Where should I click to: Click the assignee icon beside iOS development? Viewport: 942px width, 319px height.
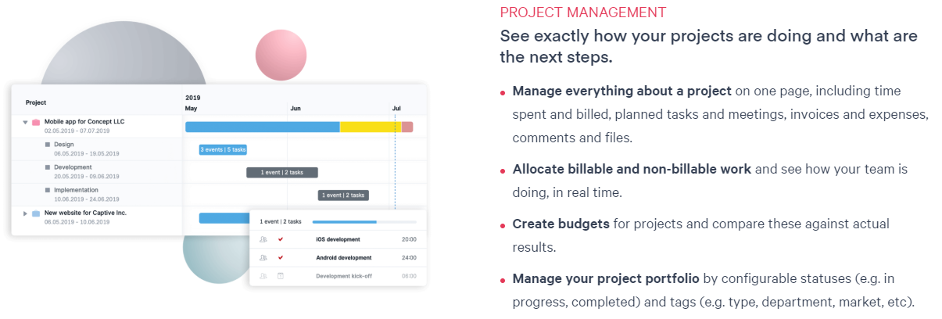click(263, 239)
